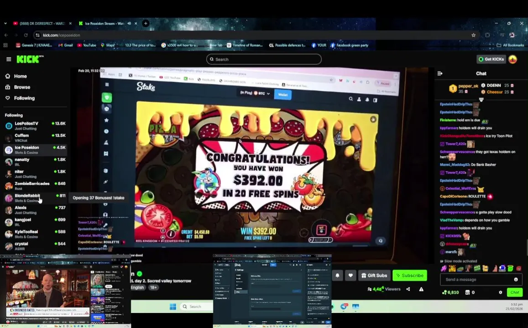Viewport: 528px width, 328px height.
Task: Click the Kick search box
Action: click(264, 59)
